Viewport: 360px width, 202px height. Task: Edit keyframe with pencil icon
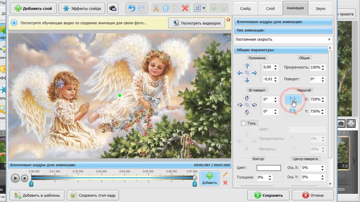click(x=225, y=175)
